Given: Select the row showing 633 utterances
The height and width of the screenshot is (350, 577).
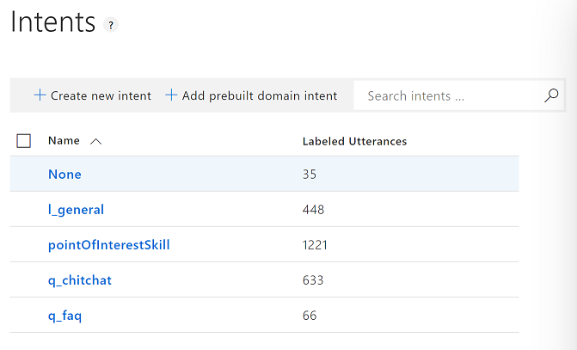Looking at the screenshot, I should (x=264, y=280).
